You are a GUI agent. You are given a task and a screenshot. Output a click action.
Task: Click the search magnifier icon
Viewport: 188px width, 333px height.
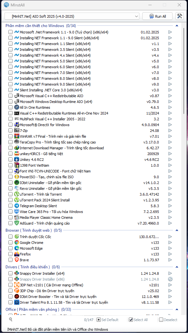[11, 319]
